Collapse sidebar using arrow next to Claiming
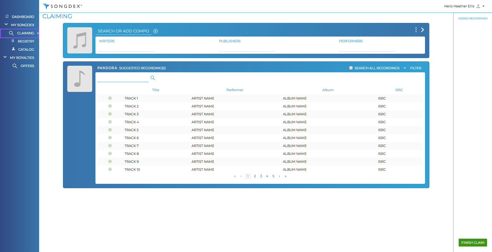The image size is (492, 252). [x=38, y=33]
